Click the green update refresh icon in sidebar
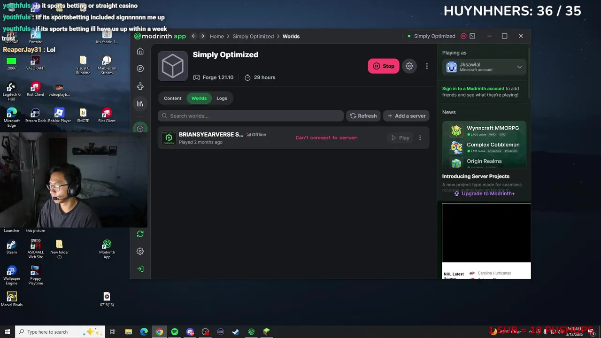Screen dimensions: 601x338 click(140, 234)
